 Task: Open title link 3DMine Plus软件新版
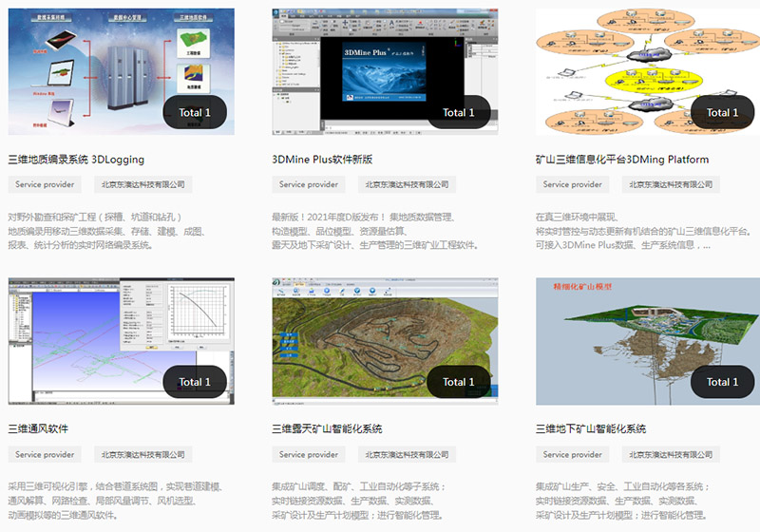(x=322, y=160)
